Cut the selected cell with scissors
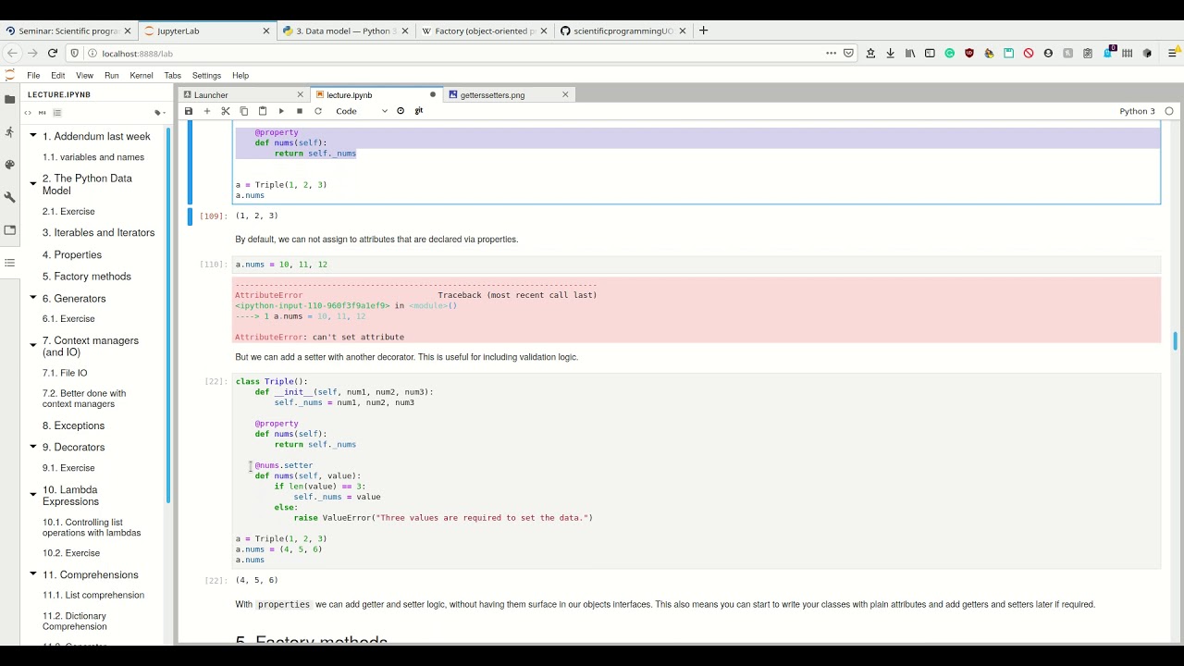This screenshot has width=1184, height=666. click(x=226, y=111)
